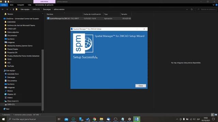Expand the address bar history dropdown
The width and height of the screenshot is (218, 122).
point(187,9)
